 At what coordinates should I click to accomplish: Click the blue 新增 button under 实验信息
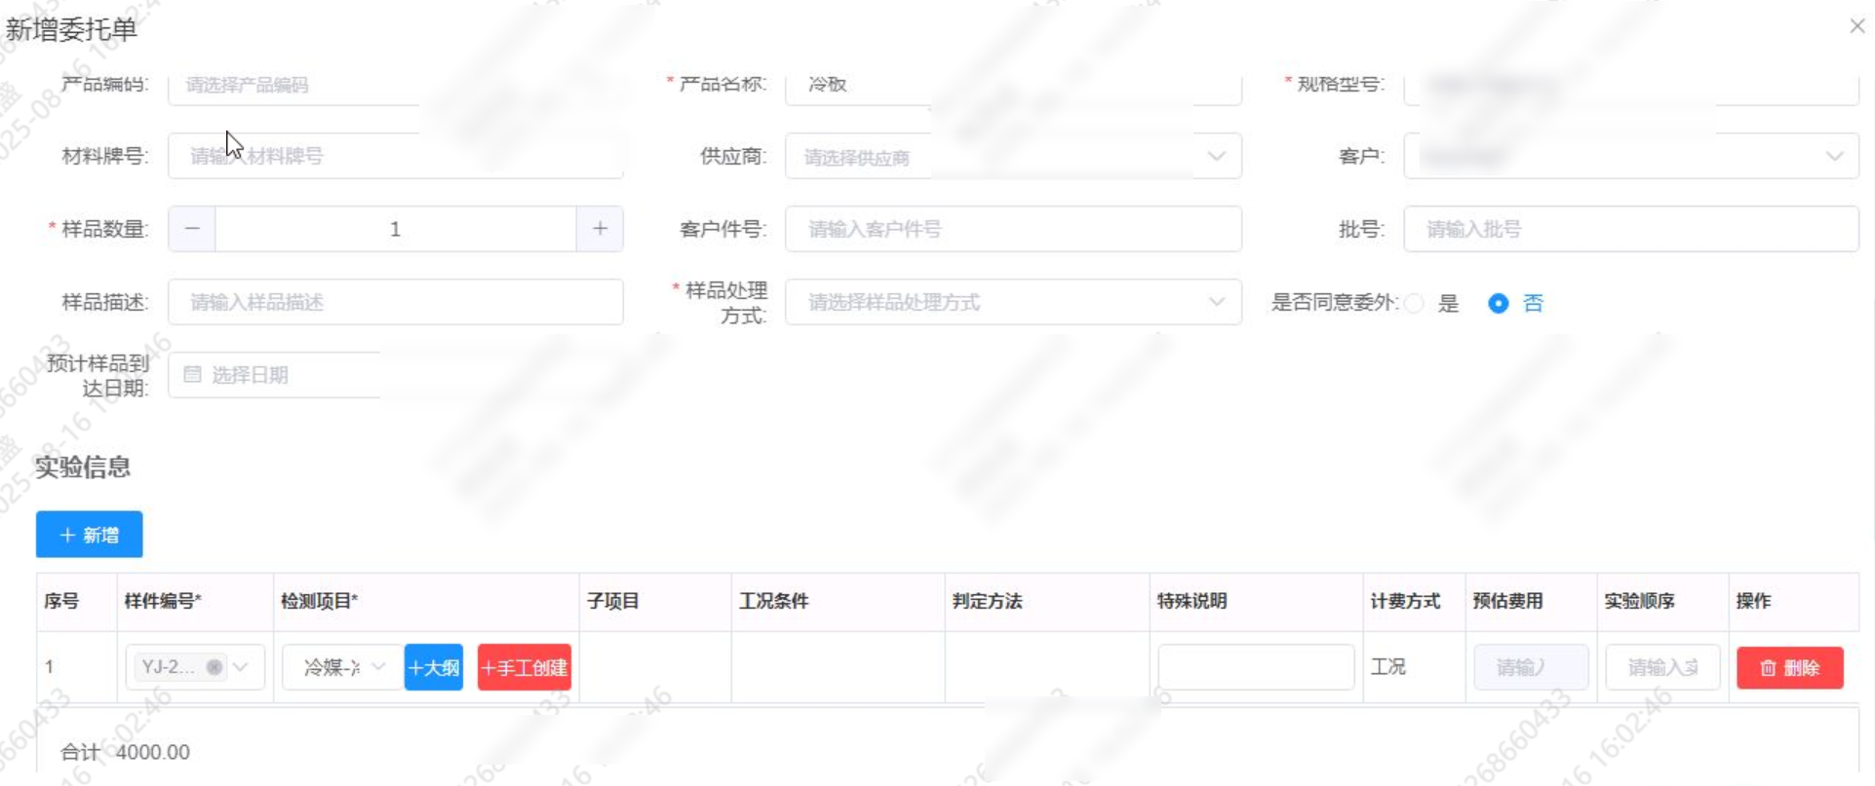pos(90,535)
